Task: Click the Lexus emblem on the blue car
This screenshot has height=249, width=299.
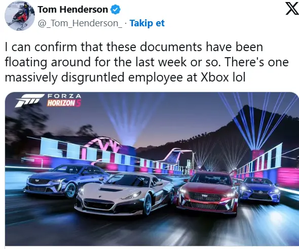Action: (x=260, y=193)
